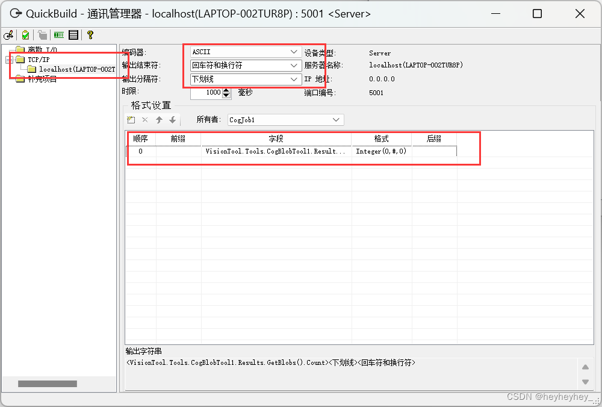Click the IP address value 0.0.0.0
Viewport: 602px width, 407px height.
coord(382,79)
